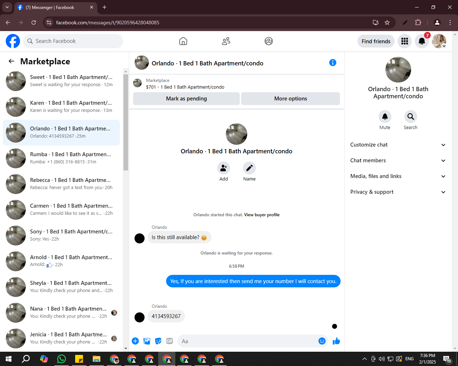Open the Sheyla apartment conversation
The image size is (458, 366).
coord(61,287)
